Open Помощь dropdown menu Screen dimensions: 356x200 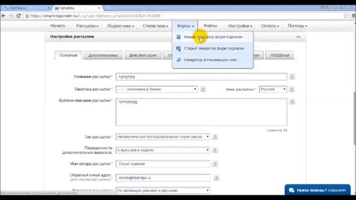298,26
